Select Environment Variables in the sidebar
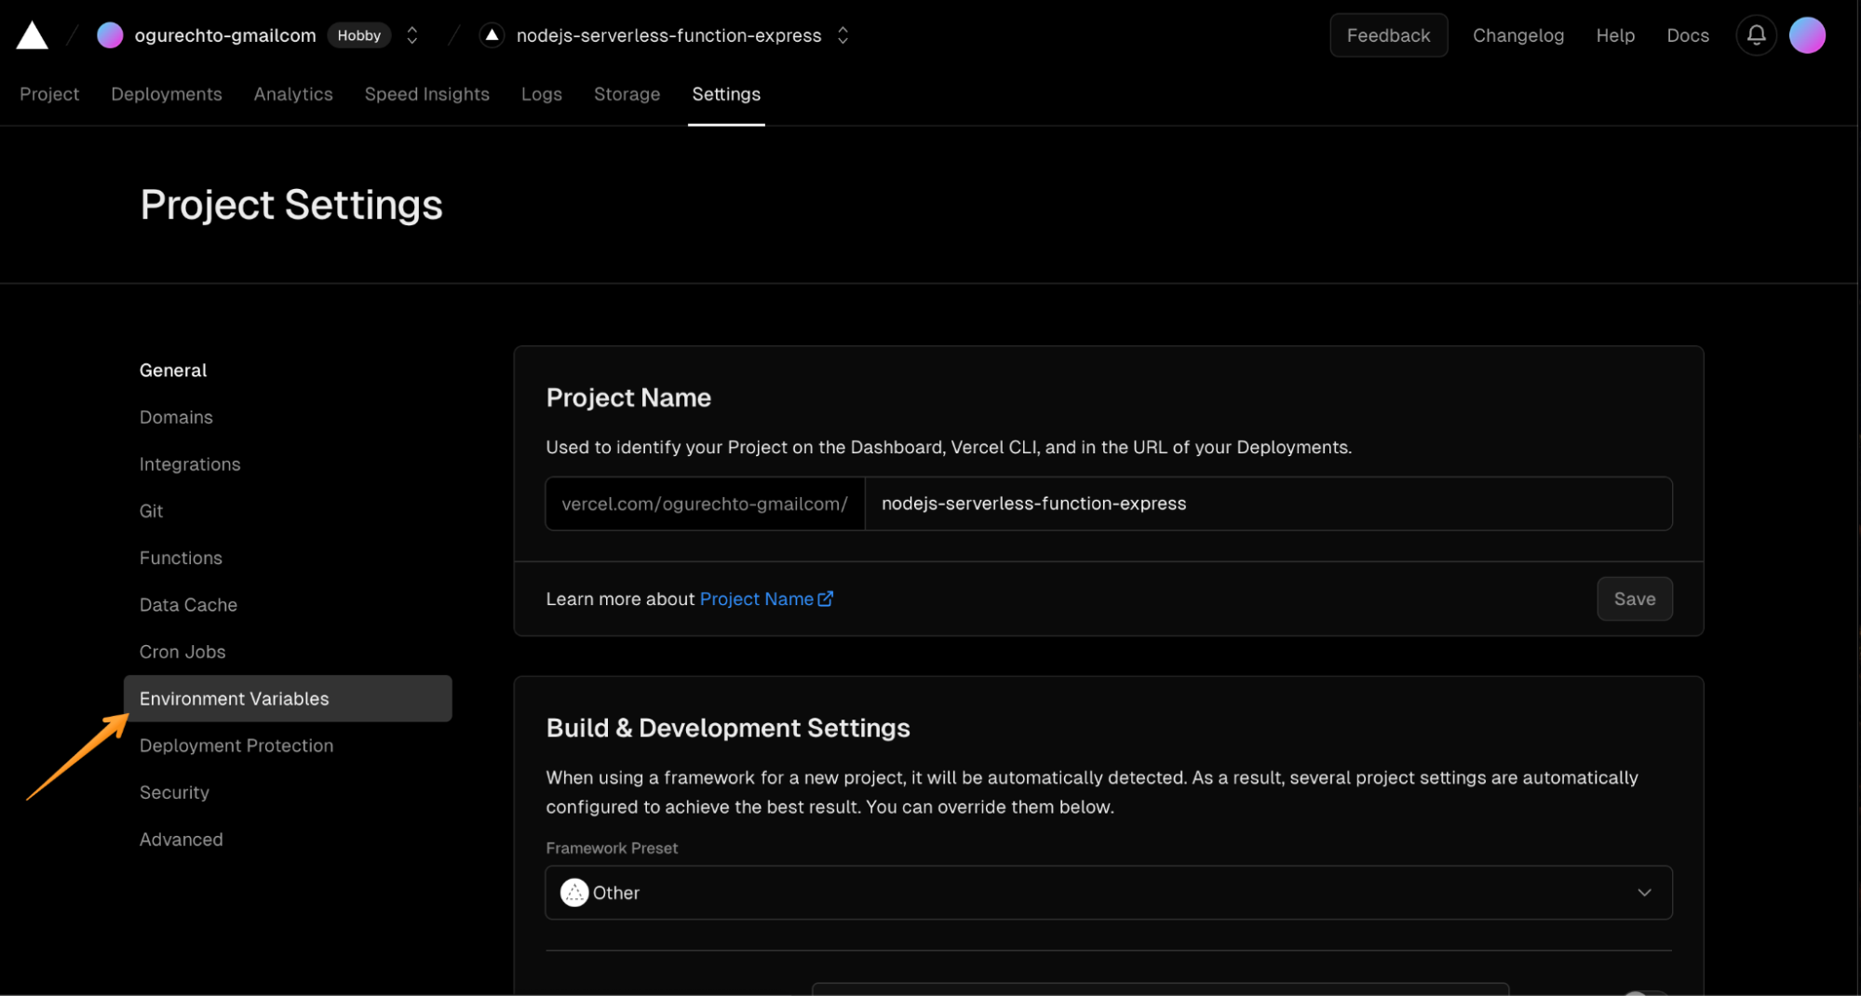1861x996 pixels. pos(234,698)
